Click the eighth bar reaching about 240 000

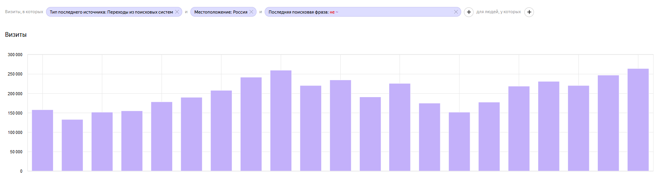coord(251,124)
